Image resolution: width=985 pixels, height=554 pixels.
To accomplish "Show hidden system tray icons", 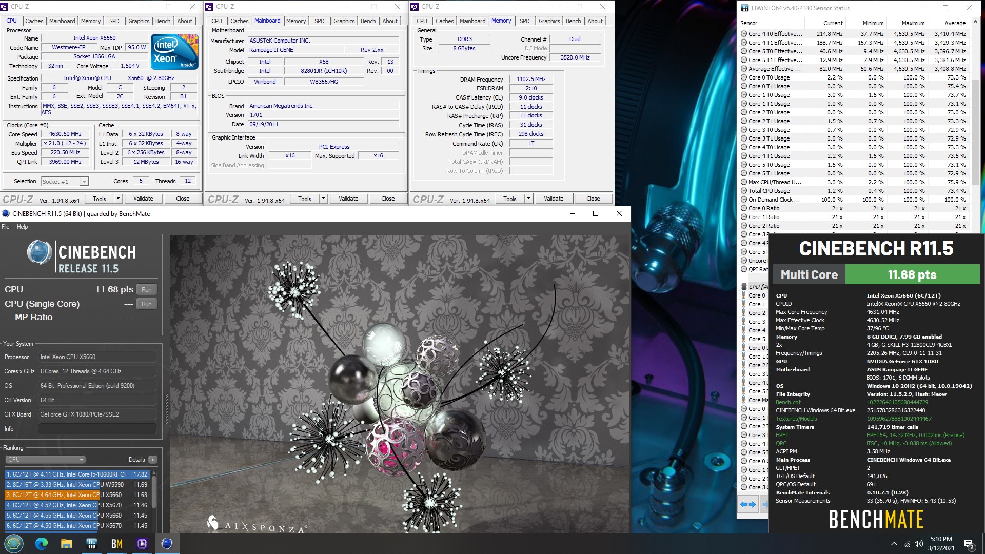I will point(894,544).
